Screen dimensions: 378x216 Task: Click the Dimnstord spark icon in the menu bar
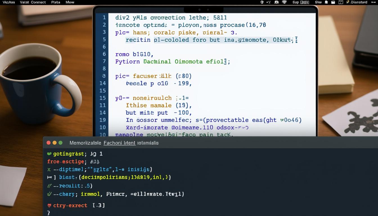(348, 2)
